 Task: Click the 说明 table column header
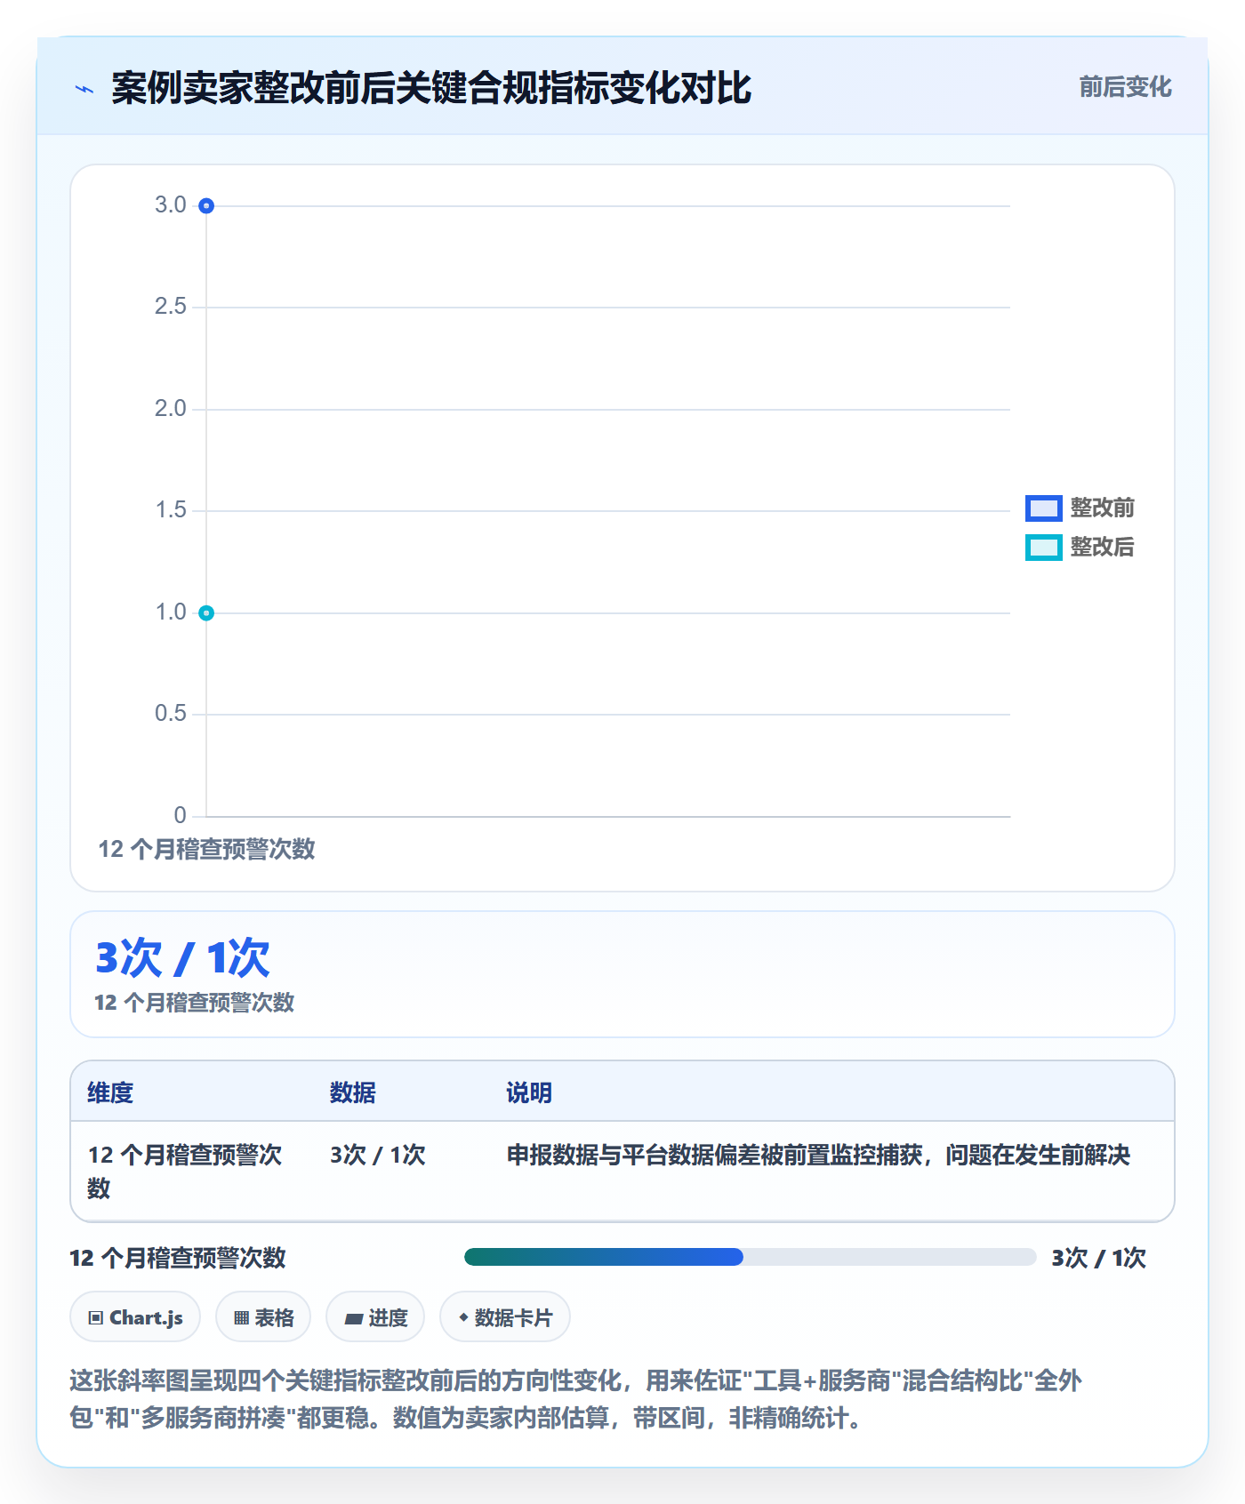(x=529, y=1092)
